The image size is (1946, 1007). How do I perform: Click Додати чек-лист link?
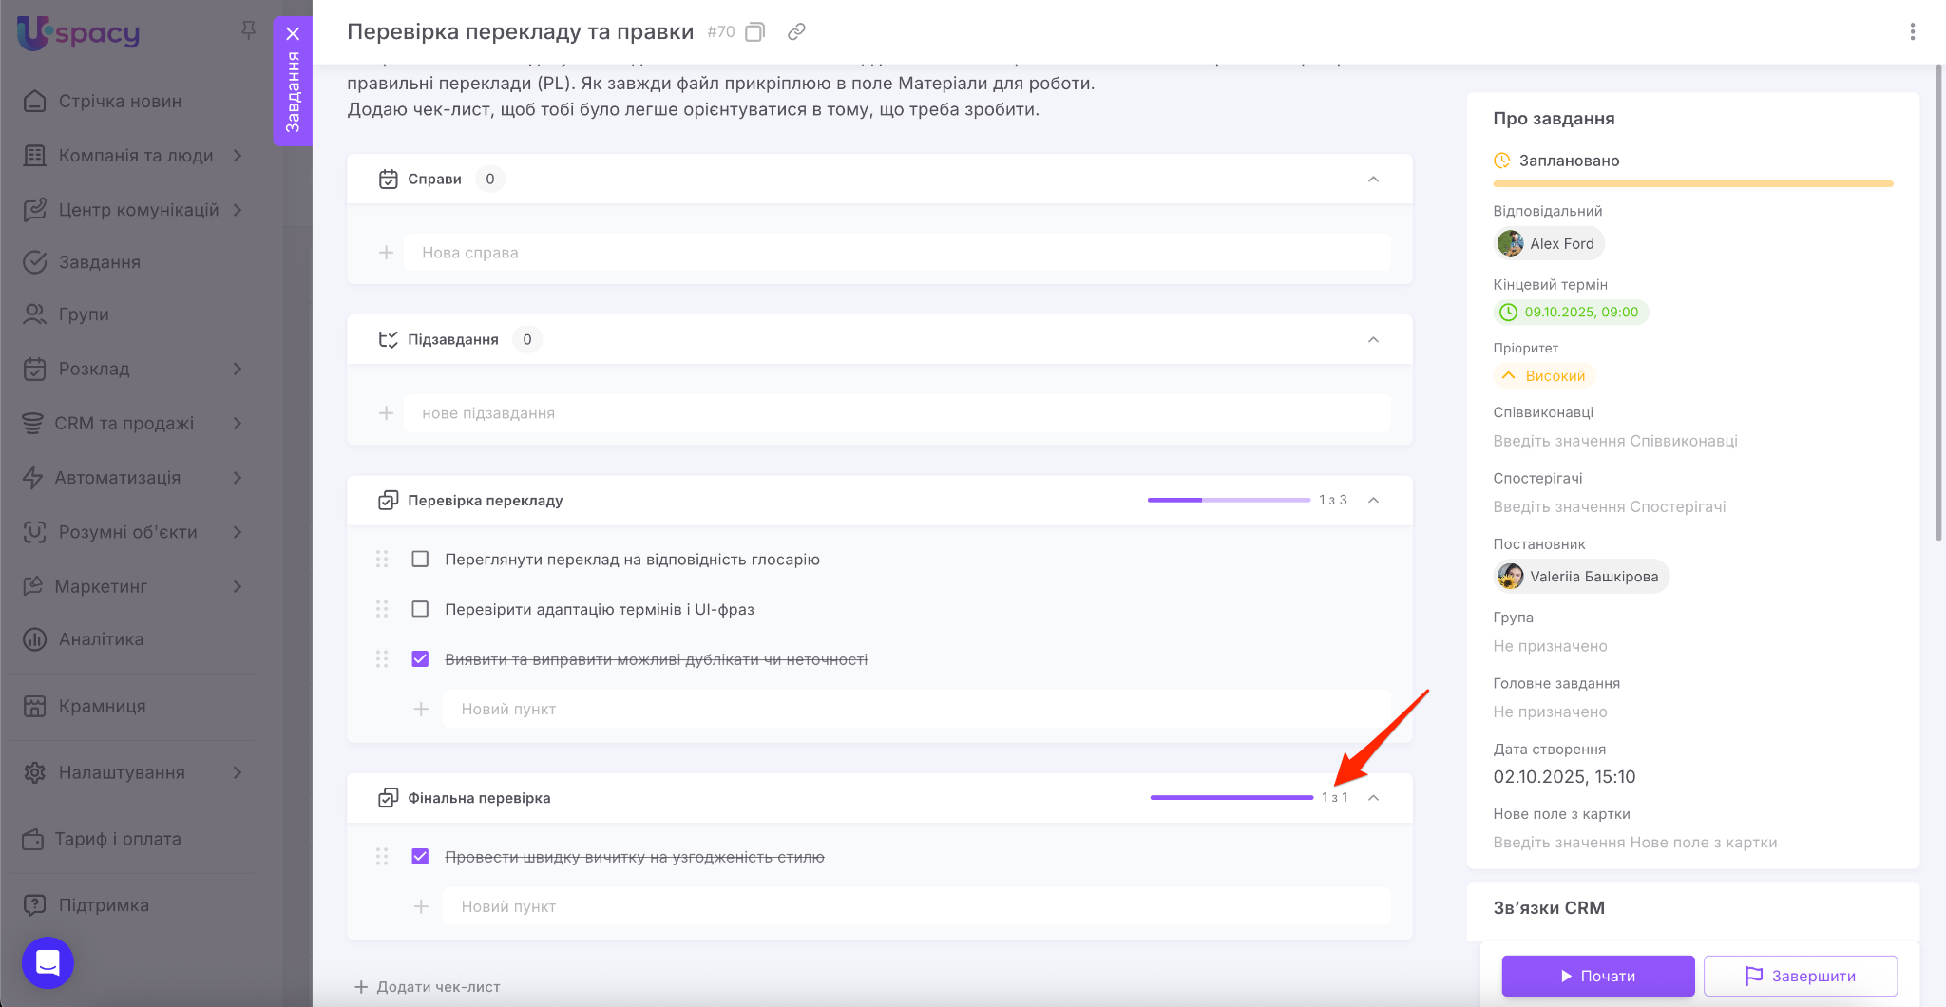429,987
